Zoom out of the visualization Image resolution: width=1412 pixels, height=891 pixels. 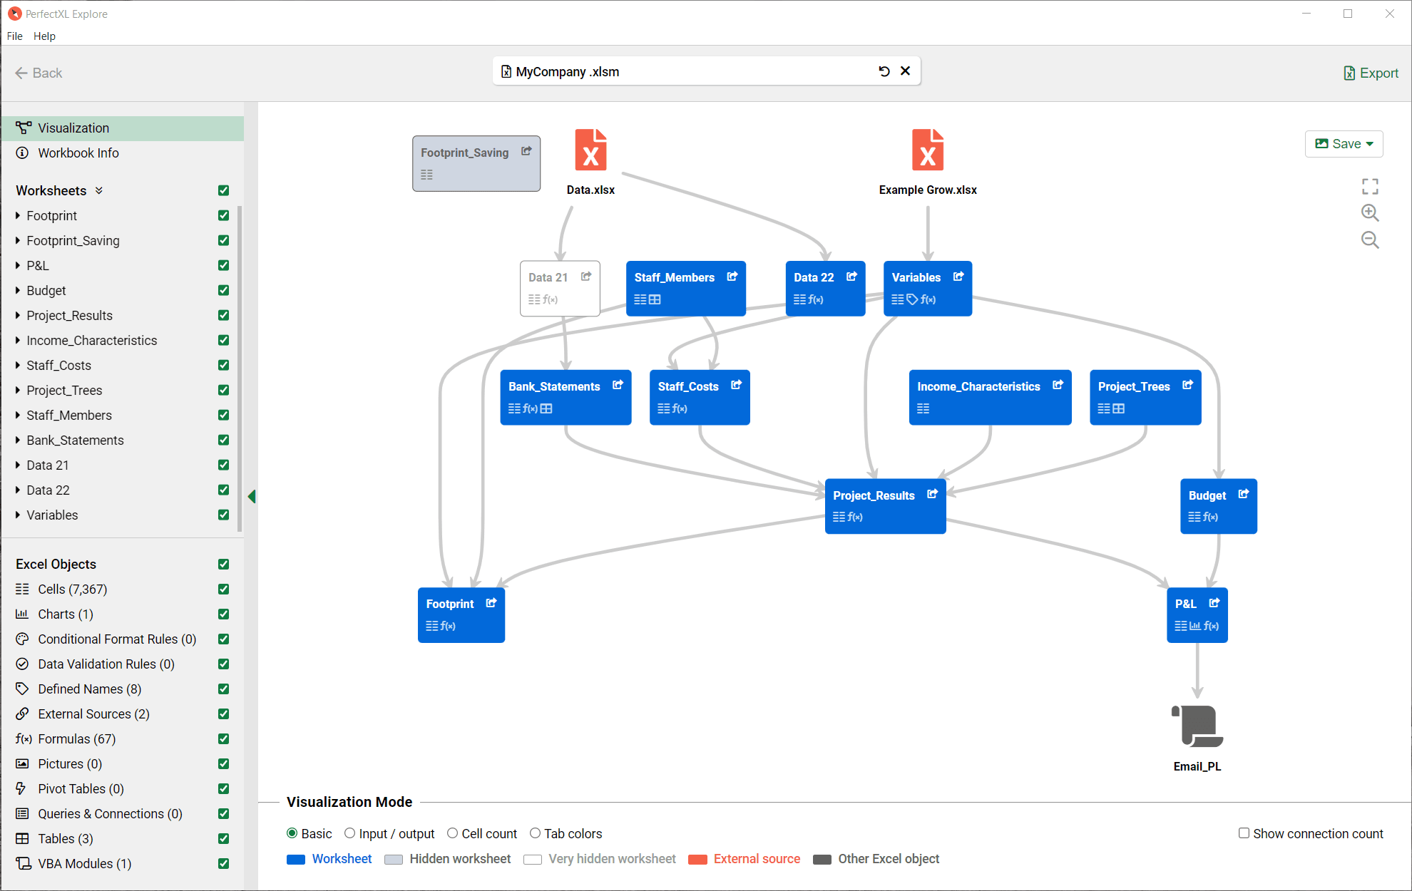click(1370, 240)
